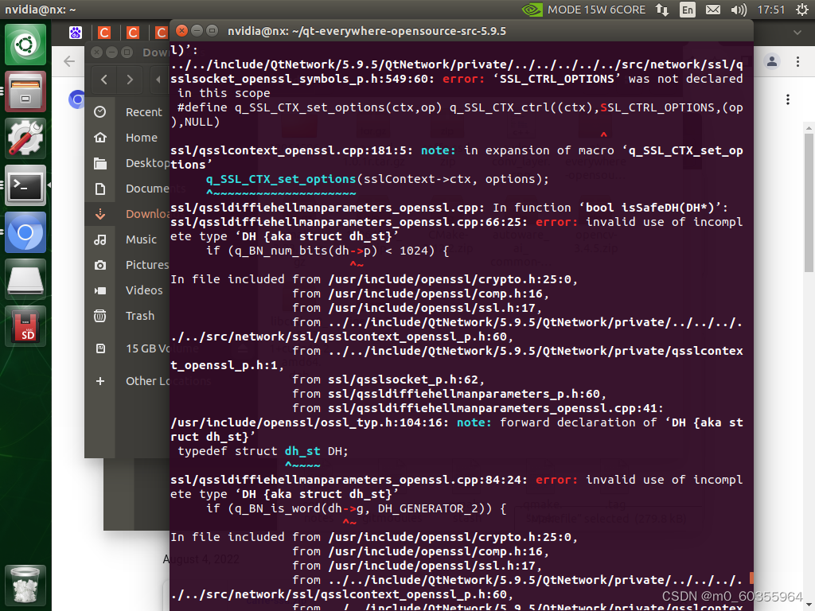Open the sound volume indicator

click(x=738, y=10)
